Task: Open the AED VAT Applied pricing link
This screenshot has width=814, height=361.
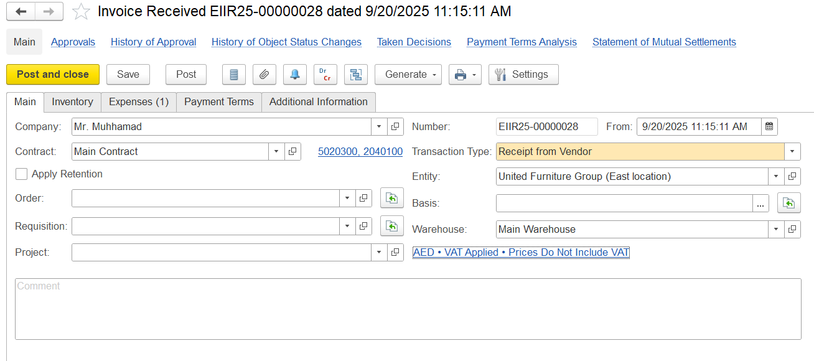Action: point(521,252)
